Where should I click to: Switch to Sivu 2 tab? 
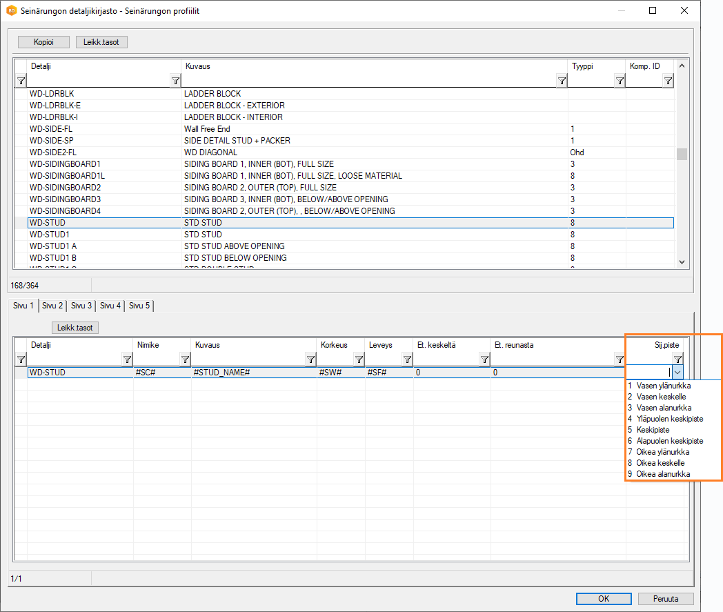click(52, 306)
